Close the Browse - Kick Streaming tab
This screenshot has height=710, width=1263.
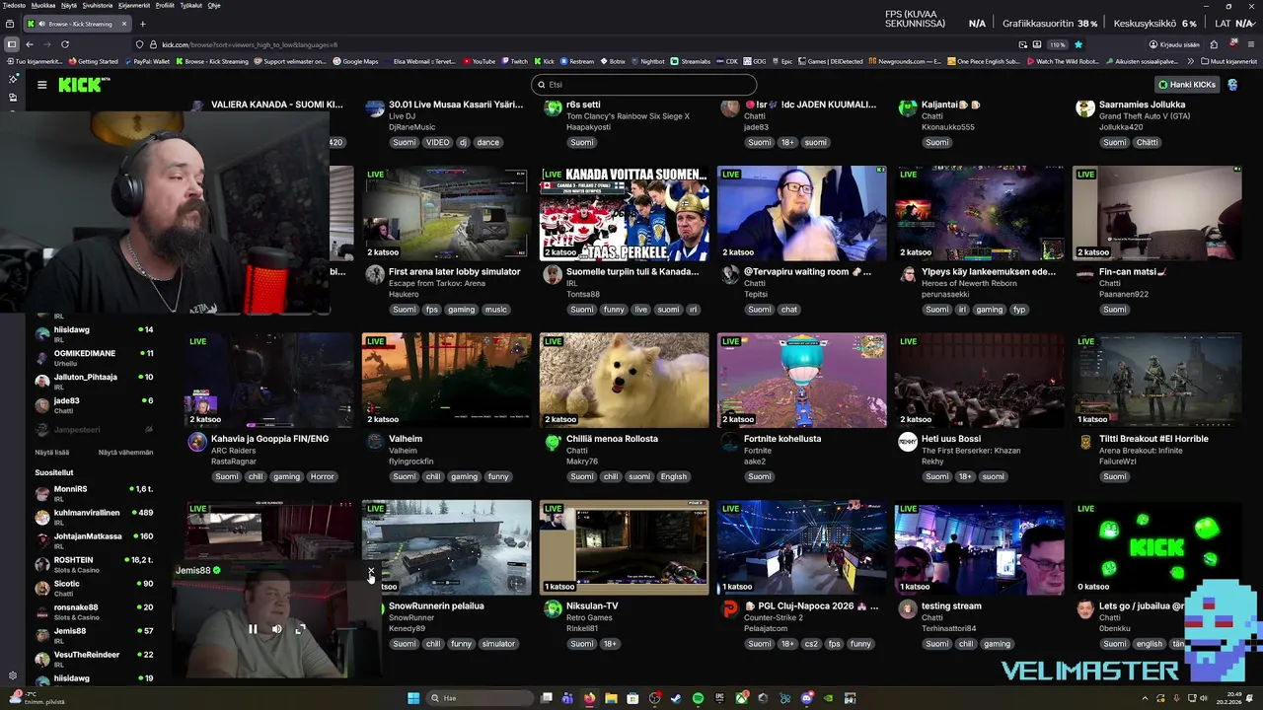point(123,24)
